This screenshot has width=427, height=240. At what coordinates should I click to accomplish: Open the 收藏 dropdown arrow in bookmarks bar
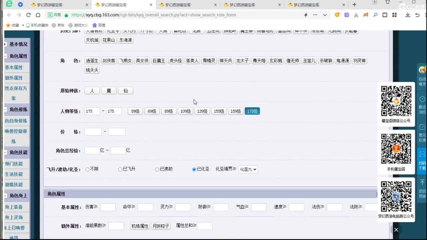coord(23,25)
